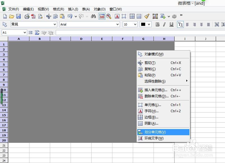Open the 格式 menu
Viewport: 225px width, 163px height.
click(x=58, y=9)
